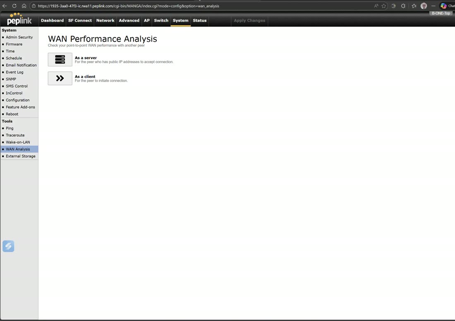Click the browser address bar URL
The image size is (455, 321).
point(129,6)
